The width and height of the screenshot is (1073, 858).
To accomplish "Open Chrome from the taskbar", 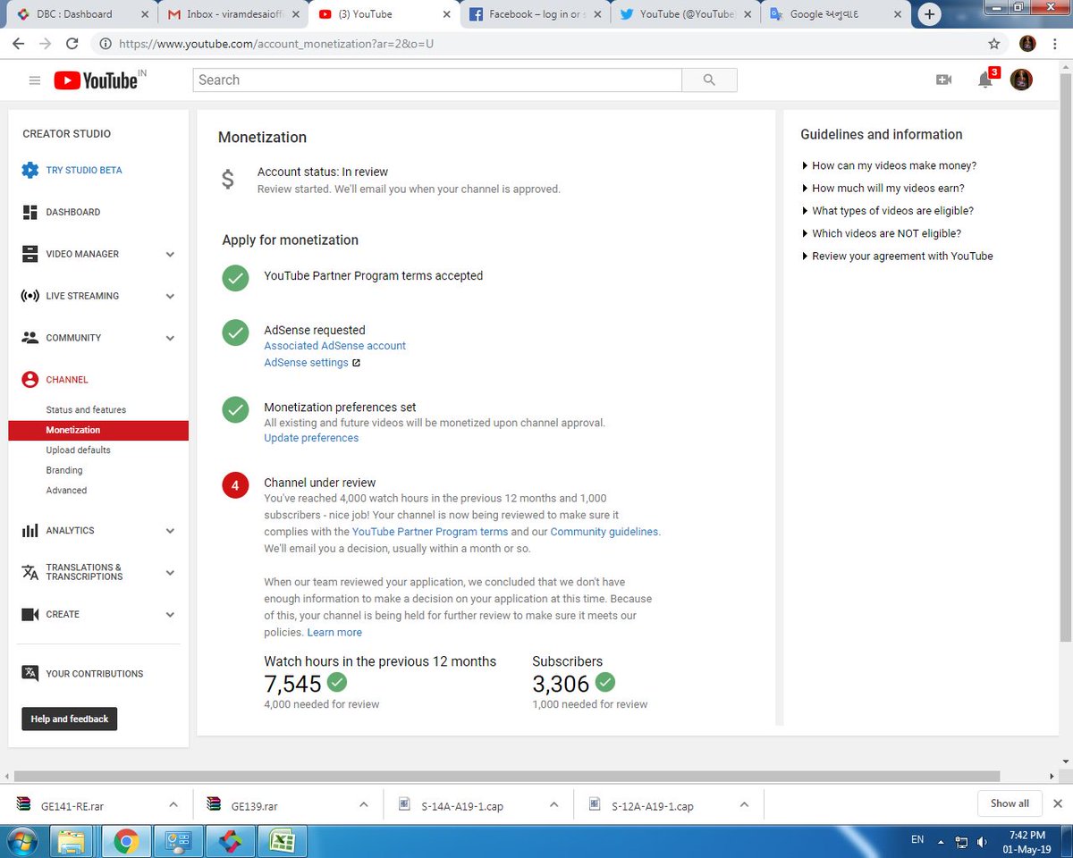I will click(x=126, y=841).
